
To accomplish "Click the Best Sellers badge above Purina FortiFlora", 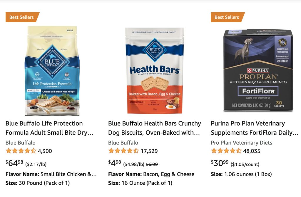I will pyautogui.click(x=227, y=17).
